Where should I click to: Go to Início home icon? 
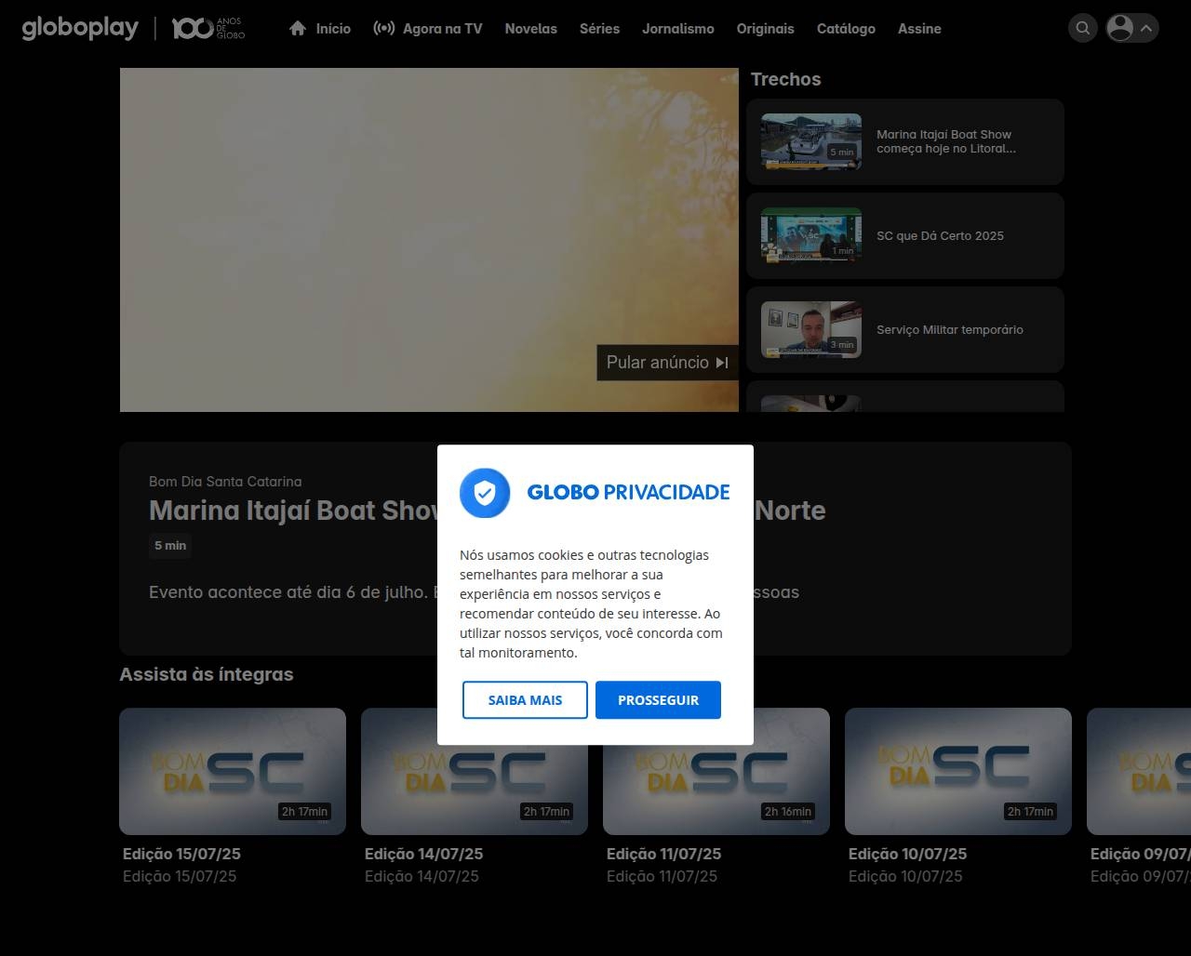[x=298, y=29]
